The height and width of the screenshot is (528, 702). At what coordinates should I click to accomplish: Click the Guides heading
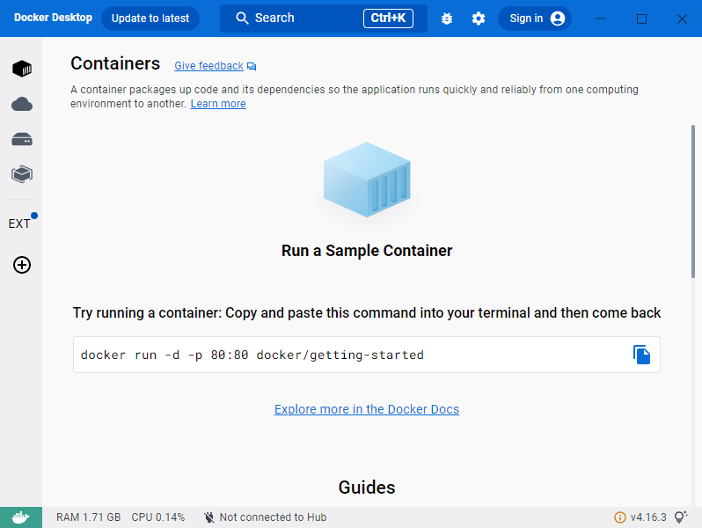coord(367,488)
